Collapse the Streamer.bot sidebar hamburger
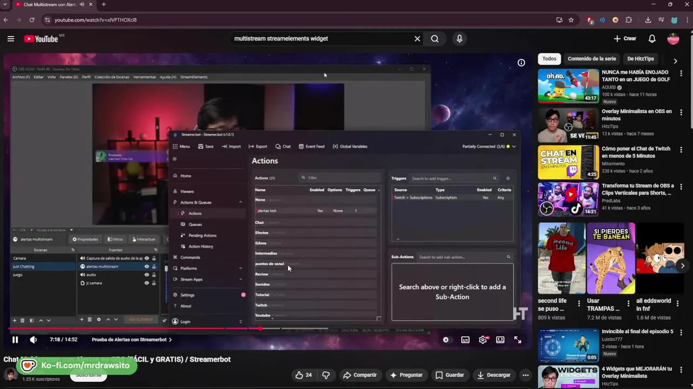The image size is (693, 389). pyautogui.click(x=174, y=159)
